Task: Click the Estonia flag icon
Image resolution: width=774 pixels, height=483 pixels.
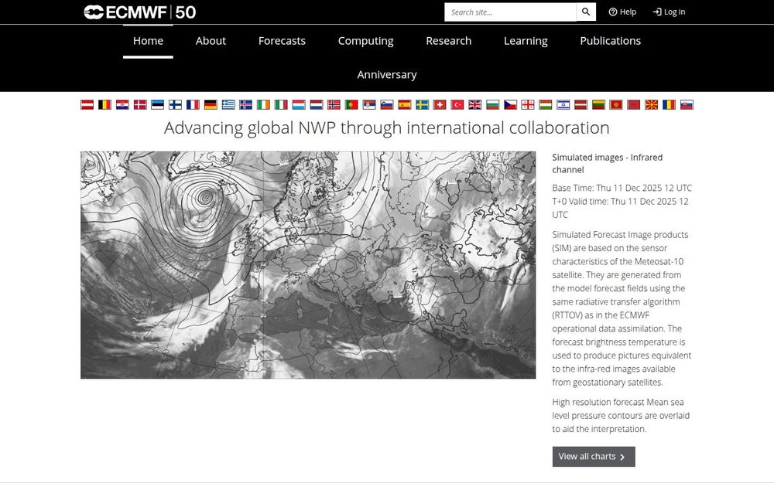Action: click(157, 104)
